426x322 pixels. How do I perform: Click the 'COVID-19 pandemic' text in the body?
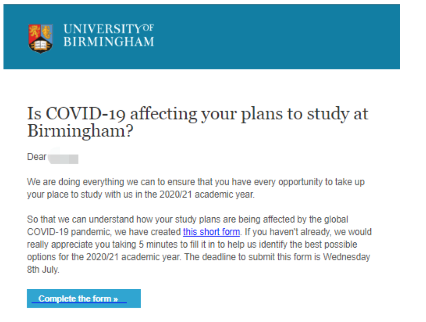[x=69, y=232]
